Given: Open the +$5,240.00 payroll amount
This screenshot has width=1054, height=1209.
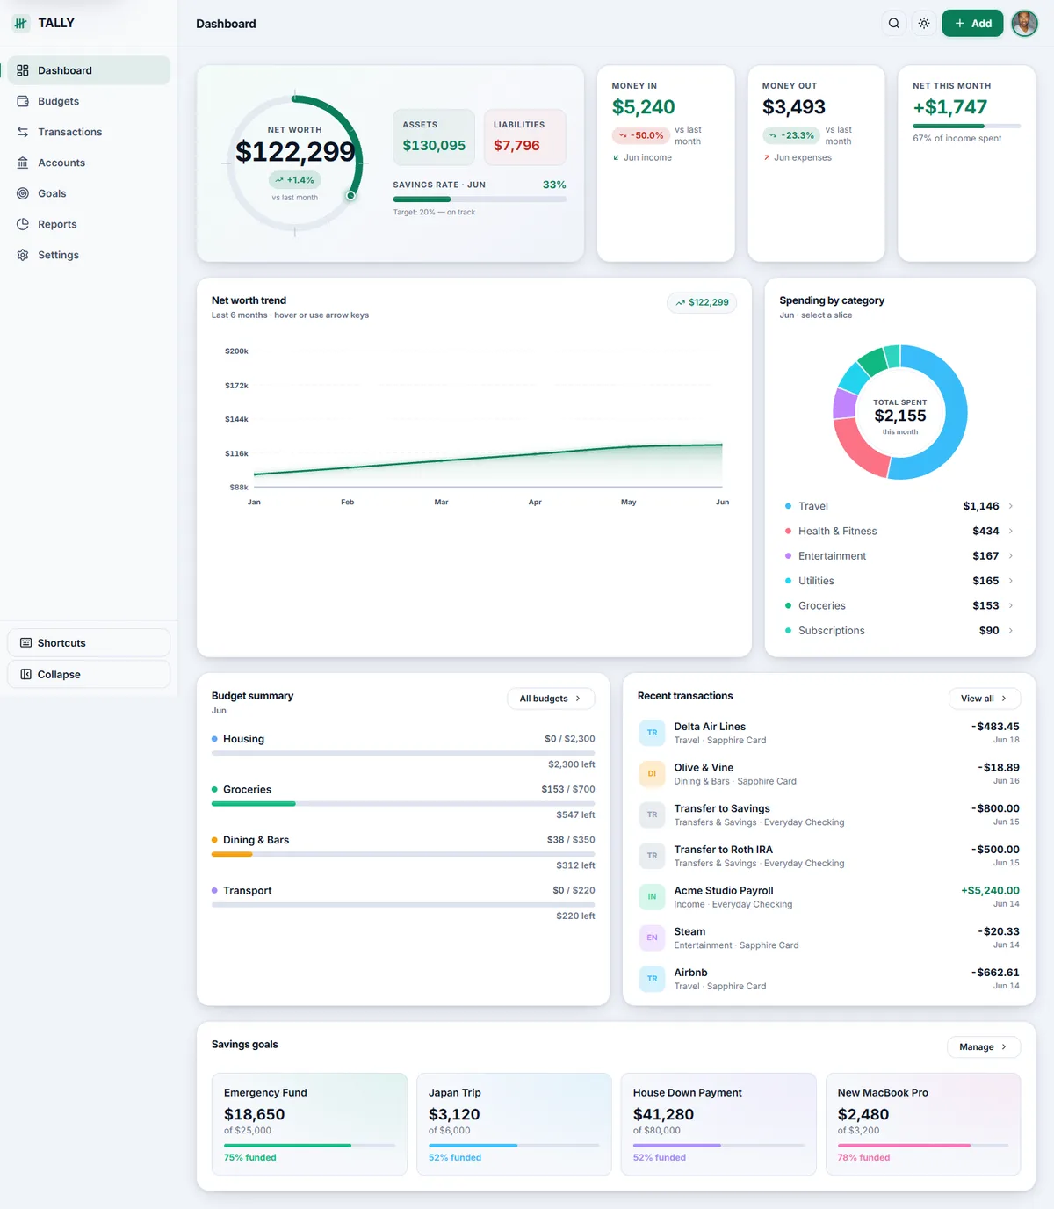Looking at the screenshot, I should coord(990,891).
